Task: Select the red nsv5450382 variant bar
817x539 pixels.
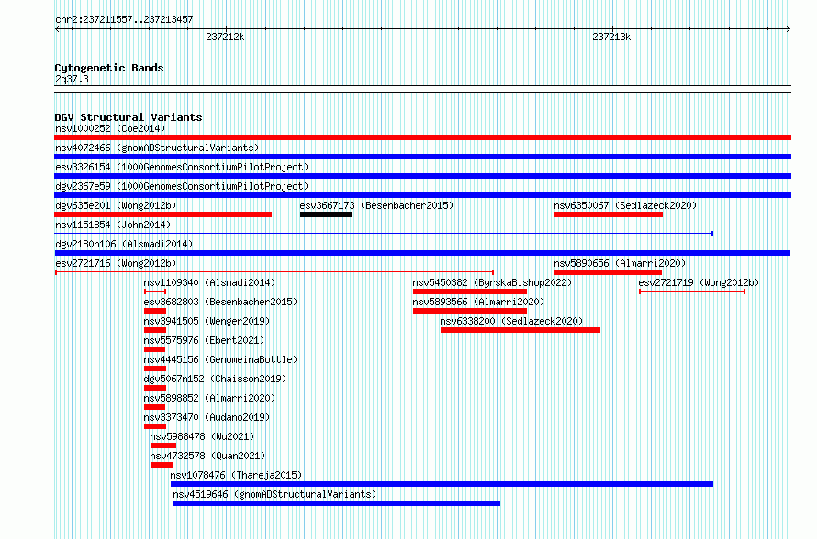Action: pyautogui.click(x=470, y=291)
